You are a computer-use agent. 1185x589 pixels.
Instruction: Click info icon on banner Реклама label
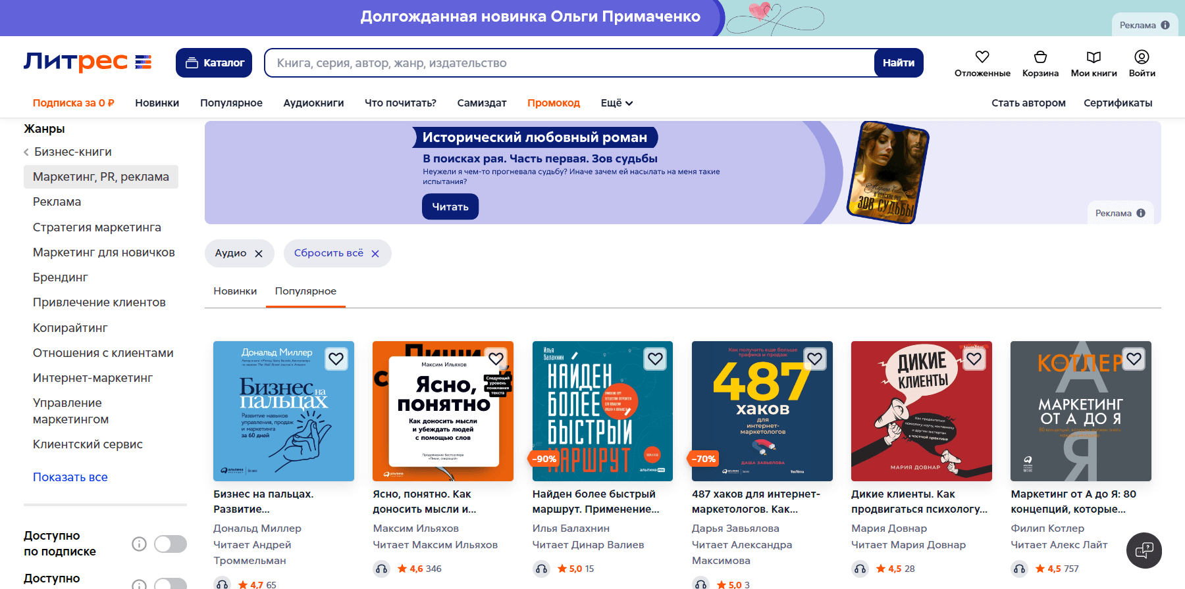click(1141, 213)
